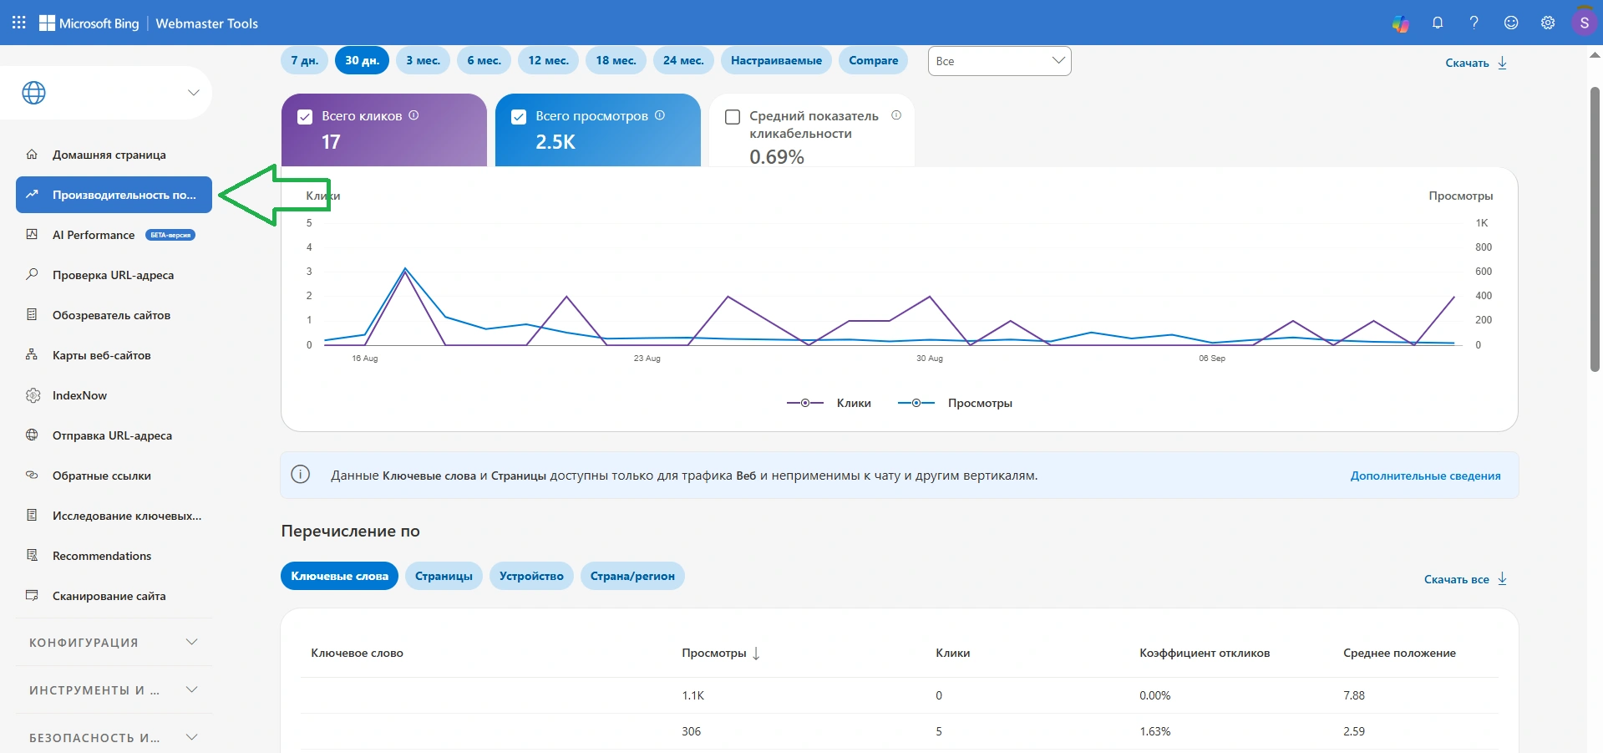Open IndexNow in sidebar

tap(114, 395)
